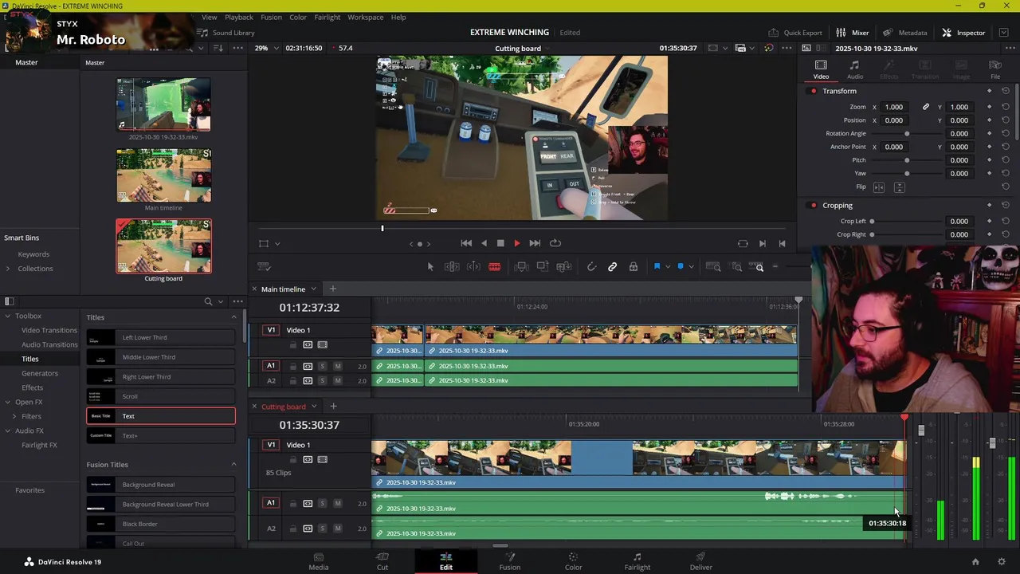Image resolution: width=1020 pixels, height=574 pixels.
Task: Open the Workspace menu
Action: point(365,17)
